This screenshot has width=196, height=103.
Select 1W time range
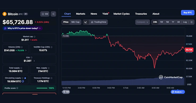click(161, 22)
